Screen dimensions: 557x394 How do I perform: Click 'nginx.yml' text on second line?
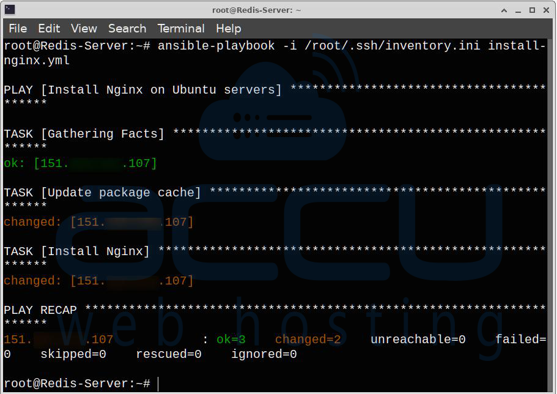pos(37,61)
